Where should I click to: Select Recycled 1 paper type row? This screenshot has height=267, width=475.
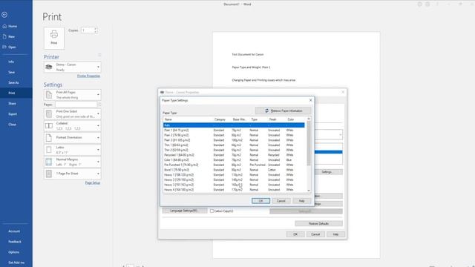pos(234,155)
